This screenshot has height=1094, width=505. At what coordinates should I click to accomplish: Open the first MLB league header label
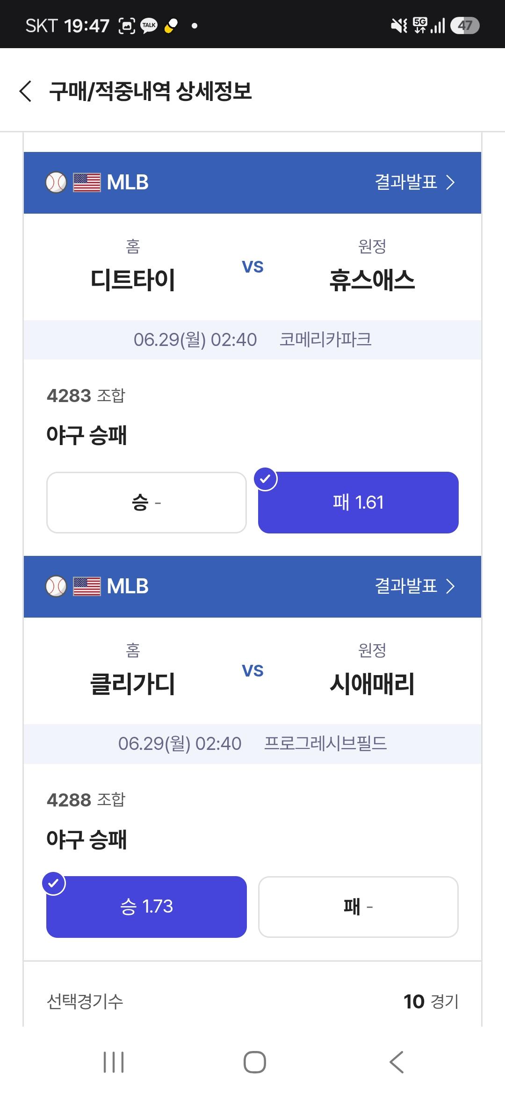(x=128, y=182)
